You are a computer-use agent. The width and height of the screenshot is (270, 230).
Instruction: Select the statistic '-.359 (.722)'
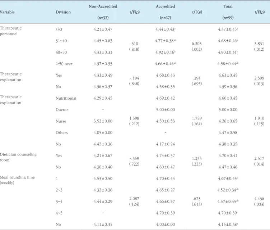tap(134, 161)
